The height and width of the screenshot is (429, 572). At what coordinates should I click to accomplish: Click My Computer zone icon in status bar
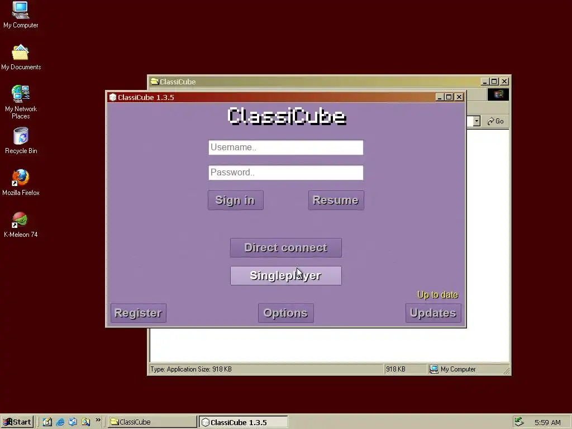433,369
